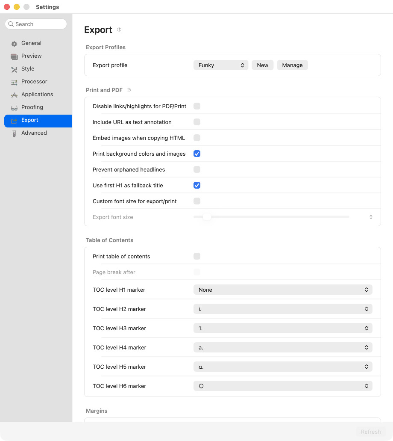Screen dimensions: 393x441
Task: Click the Export page title
Action: click(98, 30)
